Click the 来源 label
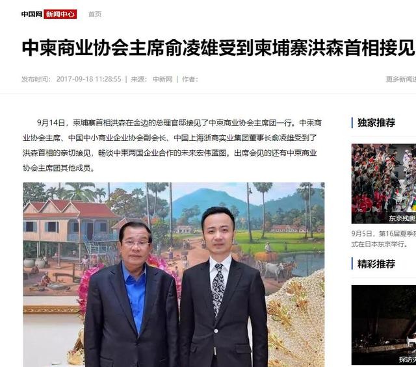The width and height of the screenshot is (416, 367). [138, 79]
